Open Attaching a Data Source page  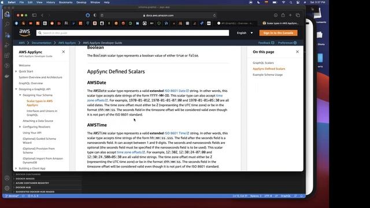tap(38, 121)
